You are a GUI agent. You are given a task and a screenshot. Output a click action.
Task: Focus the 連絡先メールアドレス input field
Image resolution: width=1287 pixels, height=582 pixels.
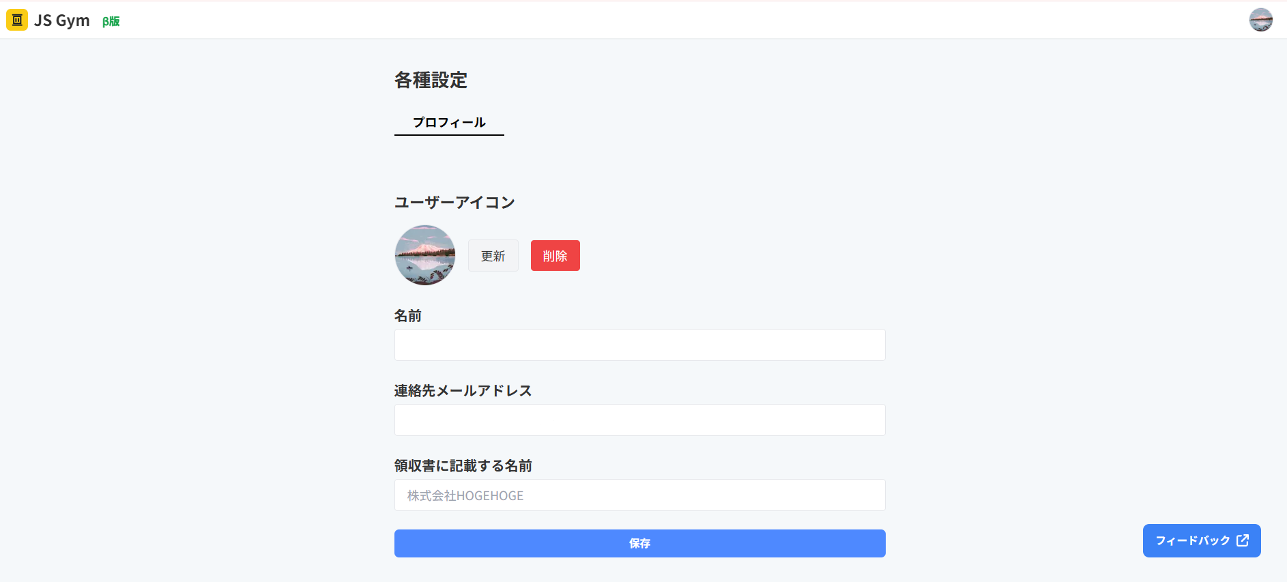639,420
